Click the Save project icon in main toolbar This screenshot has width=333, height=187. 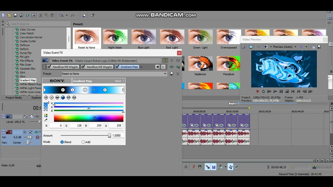(x=15, y=15)
